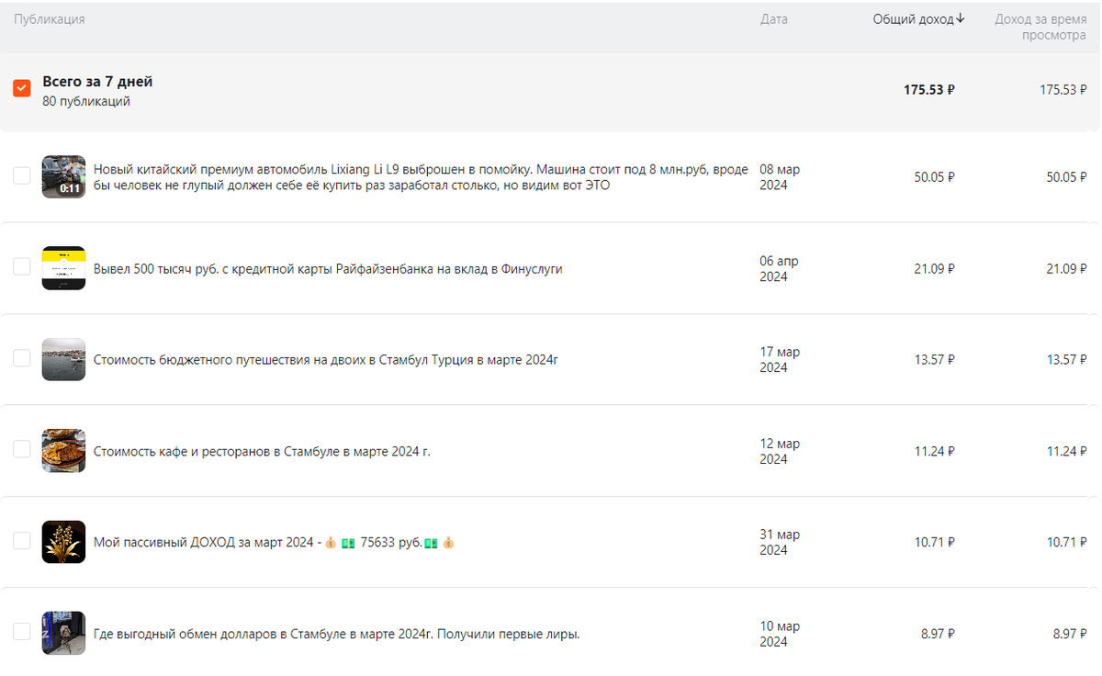Viewport: 1102px width, 676px height.
Task: Open the golden plant thumbnail for income post
Action: 63,541
